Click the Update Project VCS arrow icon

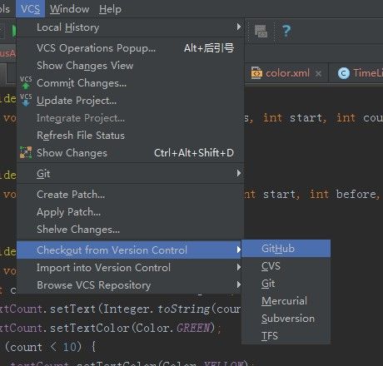(26, 100)
